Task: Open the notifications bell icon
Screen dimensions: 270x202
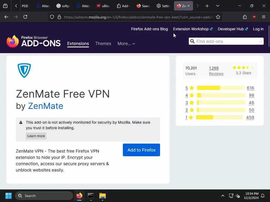Action: (x=263, y=196)
